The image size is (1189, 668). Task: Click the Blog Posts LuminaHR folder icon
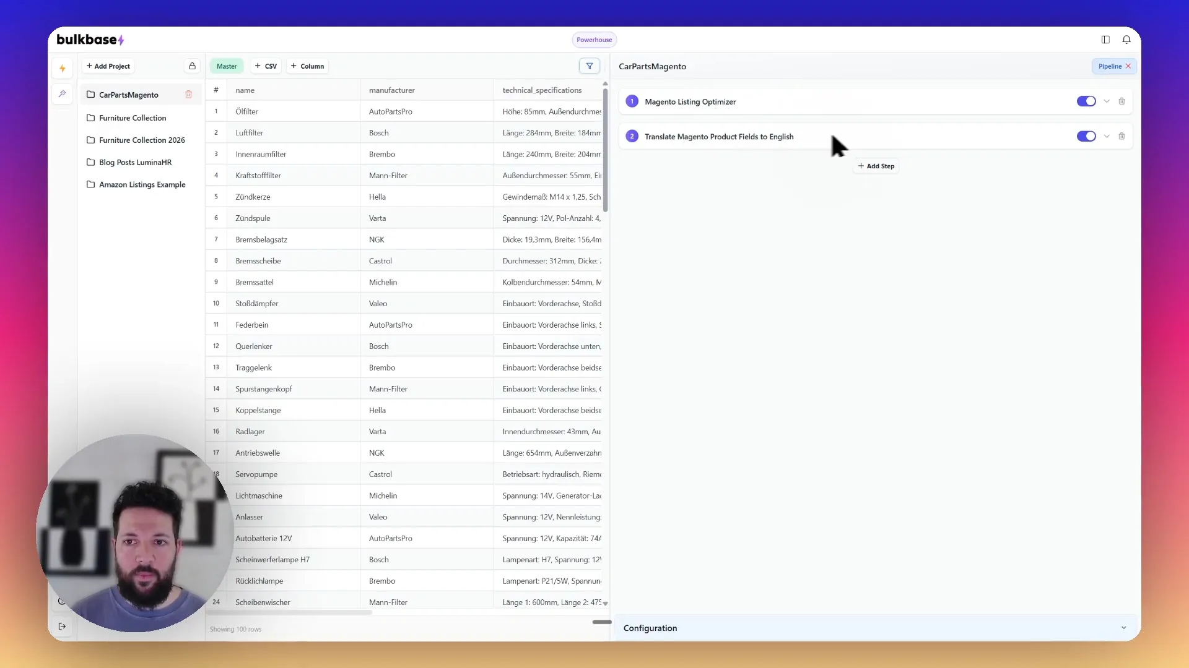pyautogui.click(x=90, y=162)
